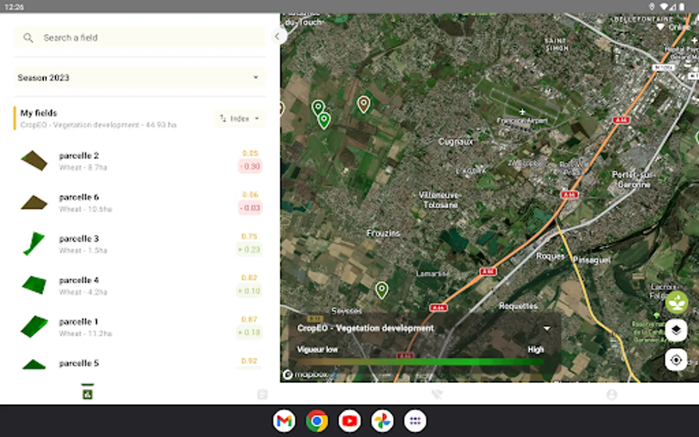Click the 'My fields' section header
The height and width of the screenshot is (437, 699).
tap(39, 113)
